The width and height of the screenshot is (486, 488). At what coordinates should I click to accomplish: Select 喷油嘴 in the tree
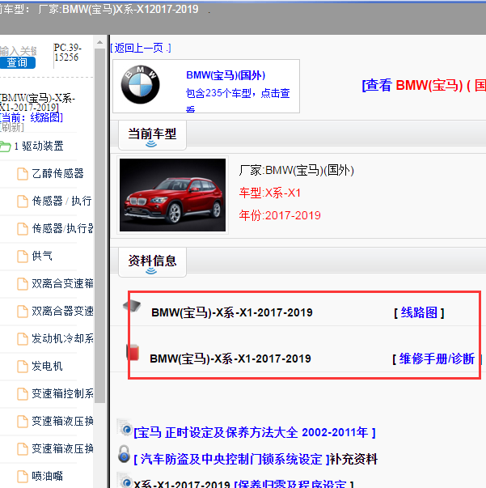pyautogui.click(x=47, y=476)
